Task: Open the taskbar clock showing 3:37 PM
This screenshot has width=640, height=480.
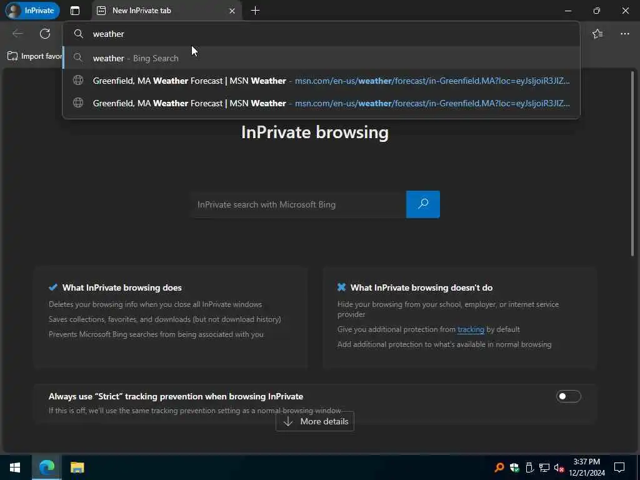Action: [587, 467]
